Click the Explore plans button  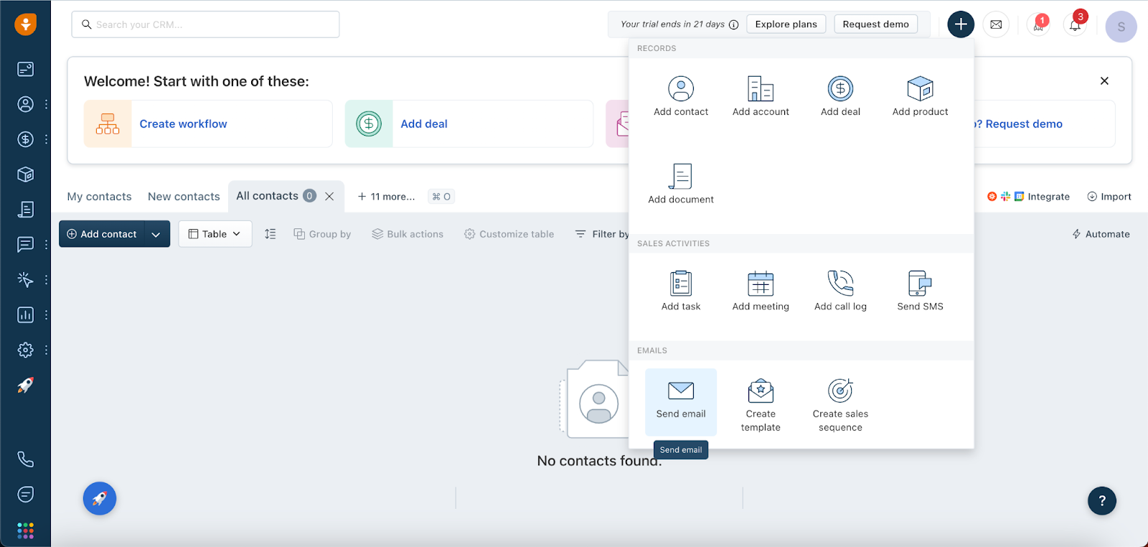click(786, 24)
